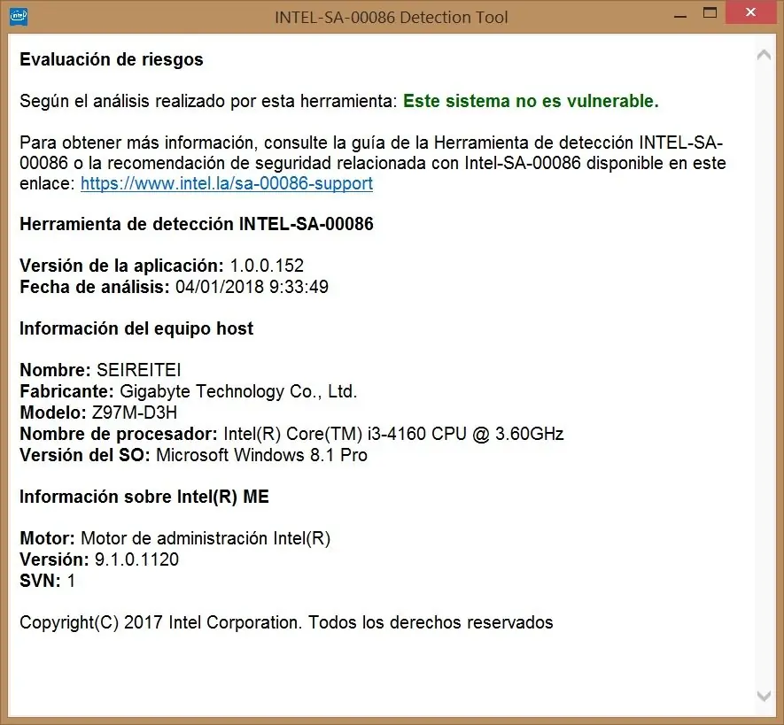Click the 'Información del equipo host' heading

[x=136, y=328]
